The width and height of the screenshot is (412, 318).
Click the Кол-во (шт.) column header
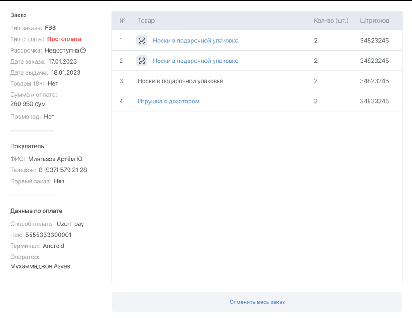coord(331,21)
